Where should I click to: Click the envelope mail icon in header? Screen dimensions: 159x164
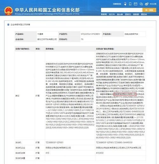135,4
